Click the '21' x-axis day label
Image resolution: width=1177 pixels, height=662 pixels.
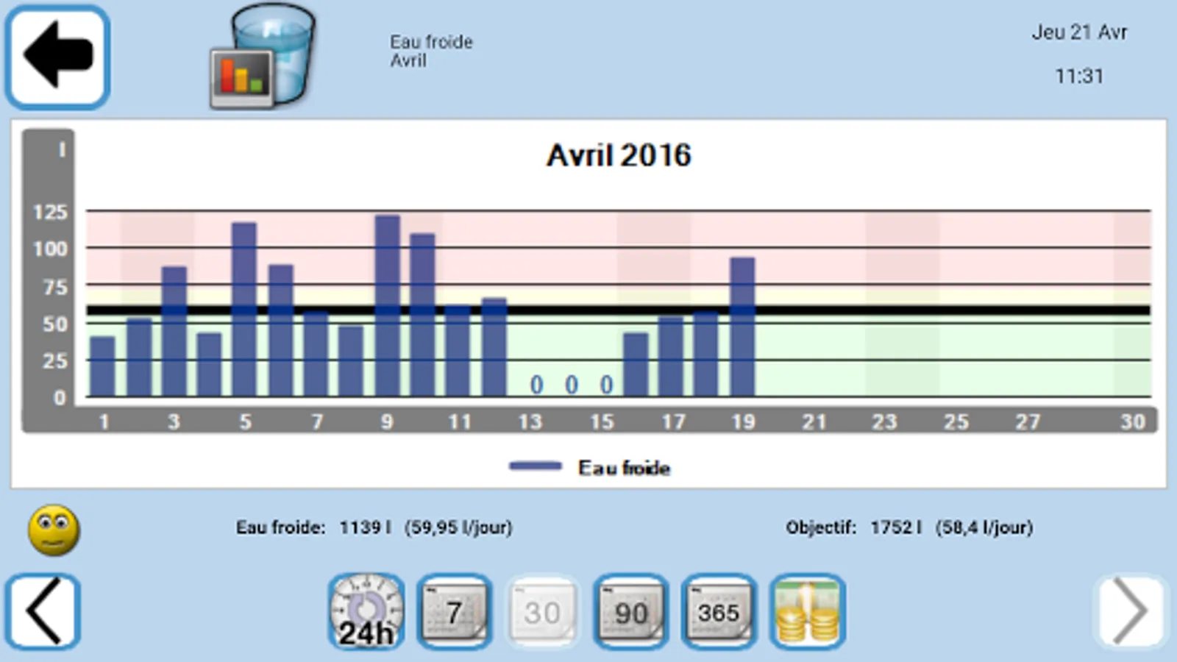814,421
